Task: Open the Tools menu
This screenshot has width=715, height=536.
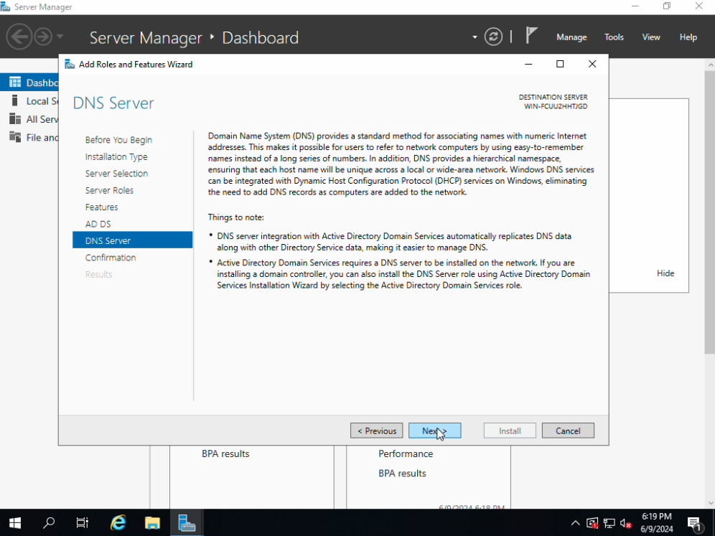Action: pyautogui.click(x=614, y=37)
